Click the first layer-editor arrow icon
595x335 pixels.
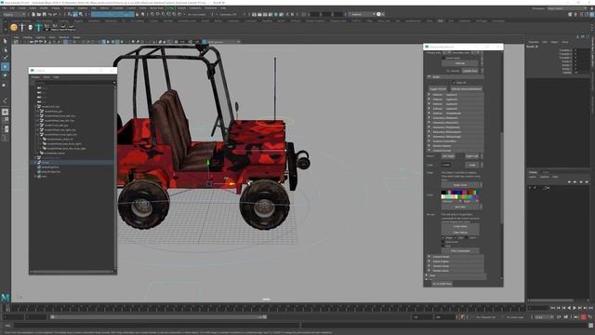pyautogui.click(x=569, y=182)
